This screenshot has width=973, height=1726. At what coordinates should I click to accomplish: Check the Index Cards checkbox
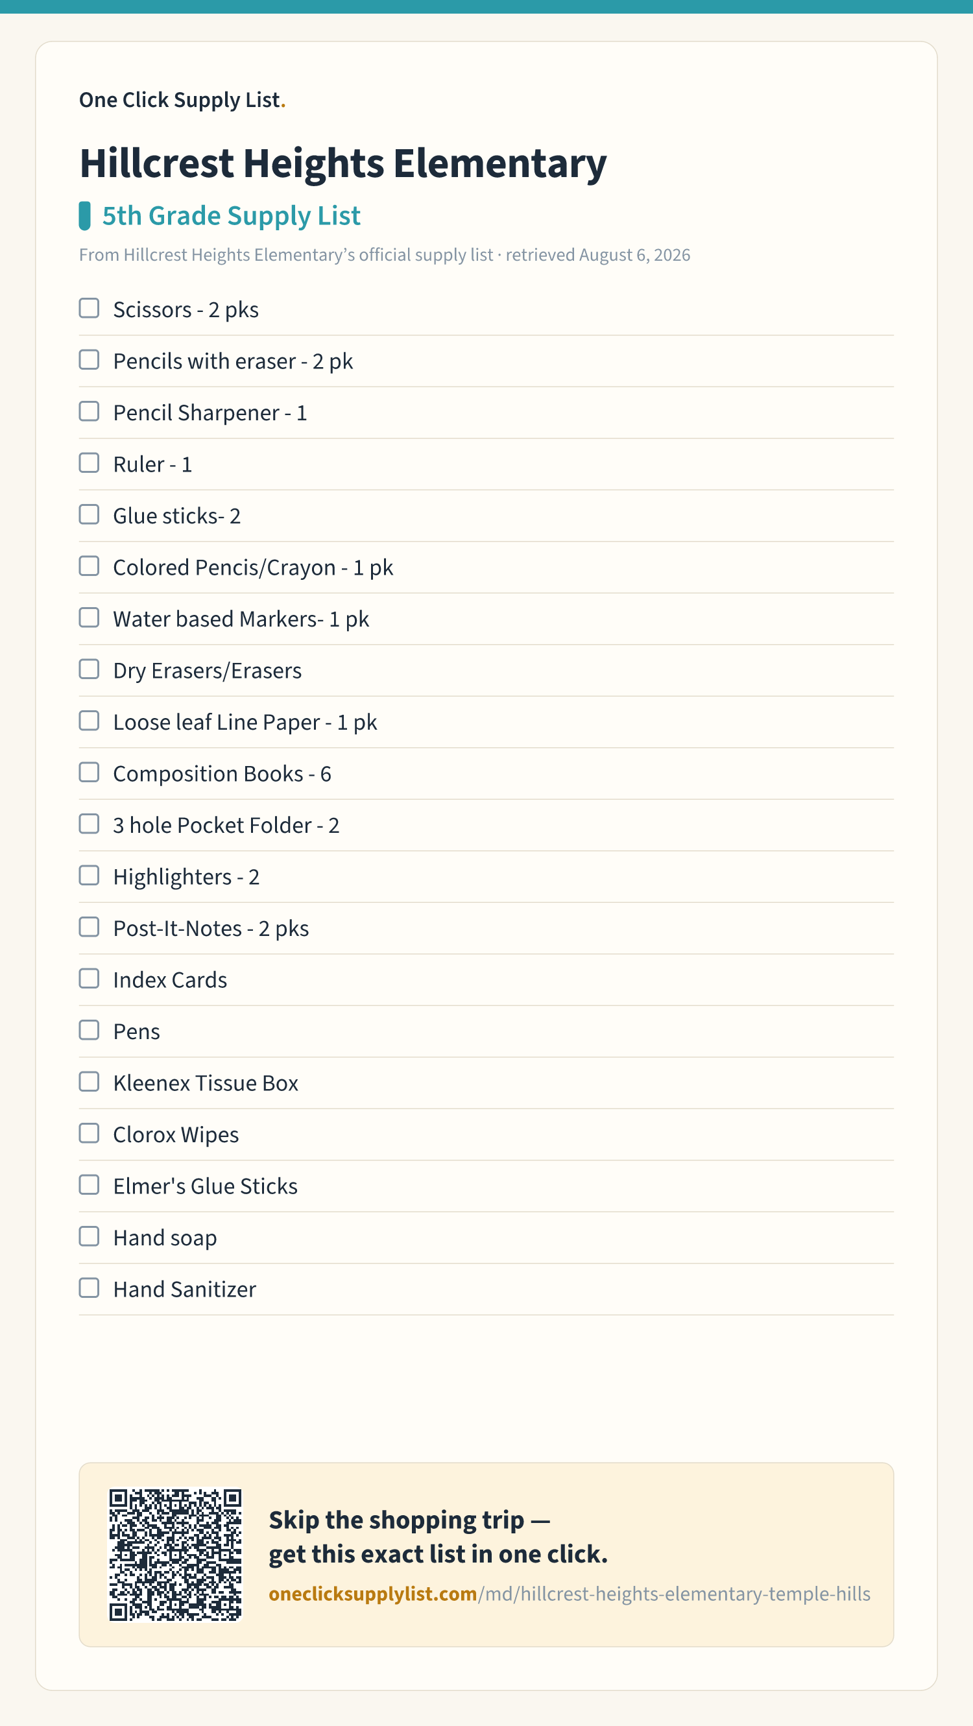click(x=89, y=979)
